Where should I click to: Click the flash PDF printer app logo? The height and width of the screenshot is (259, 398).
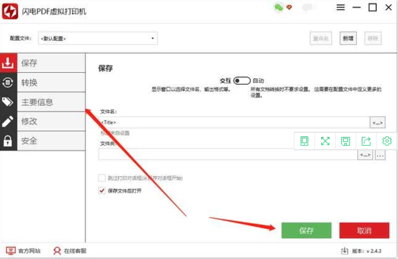click(x=10, y=11)
